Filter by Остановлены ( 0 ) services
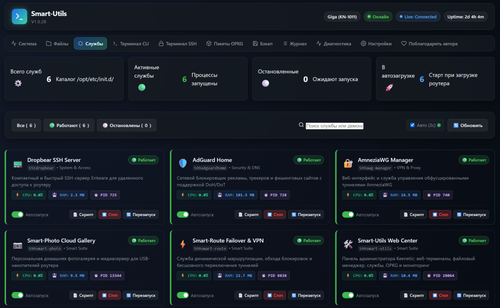The image size is (500, 308). (126, 125)
